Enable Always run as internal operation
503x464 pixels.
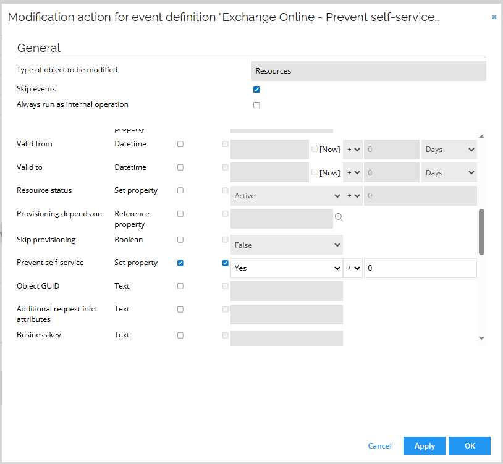[x=256, y=105]
